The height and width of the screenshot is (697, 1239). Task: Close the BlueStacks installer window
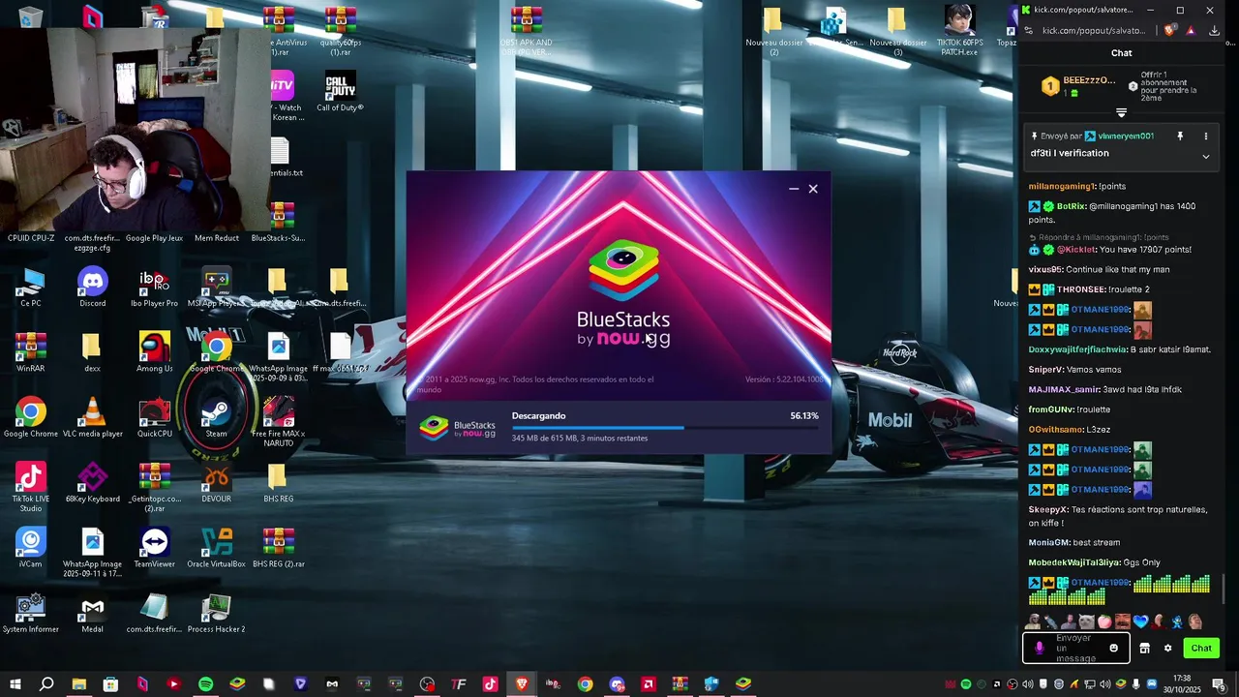813,189
